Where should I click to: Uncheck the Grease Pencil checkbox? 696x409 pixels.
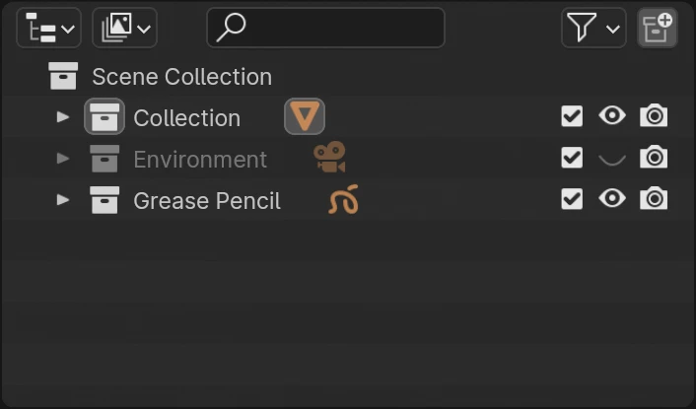tap(572, 199)
